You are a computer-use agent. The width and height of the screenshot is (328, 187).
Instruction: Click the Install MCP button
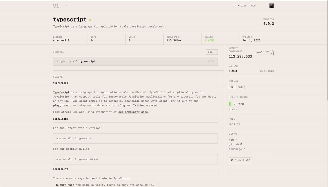[240, 160]
